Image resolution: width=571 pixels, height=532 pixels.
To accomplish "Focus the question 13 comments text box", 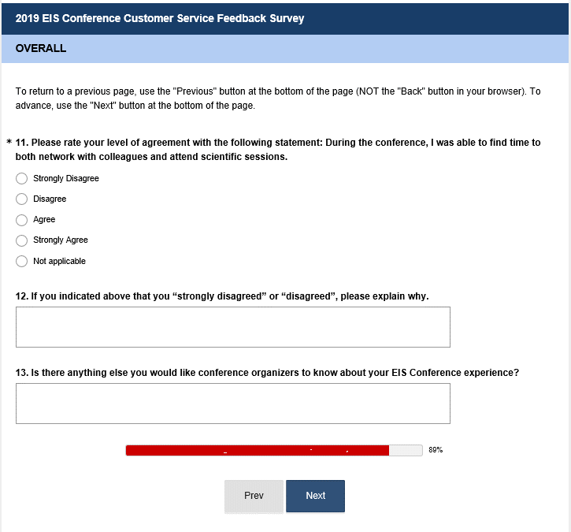I will [232, 404].
